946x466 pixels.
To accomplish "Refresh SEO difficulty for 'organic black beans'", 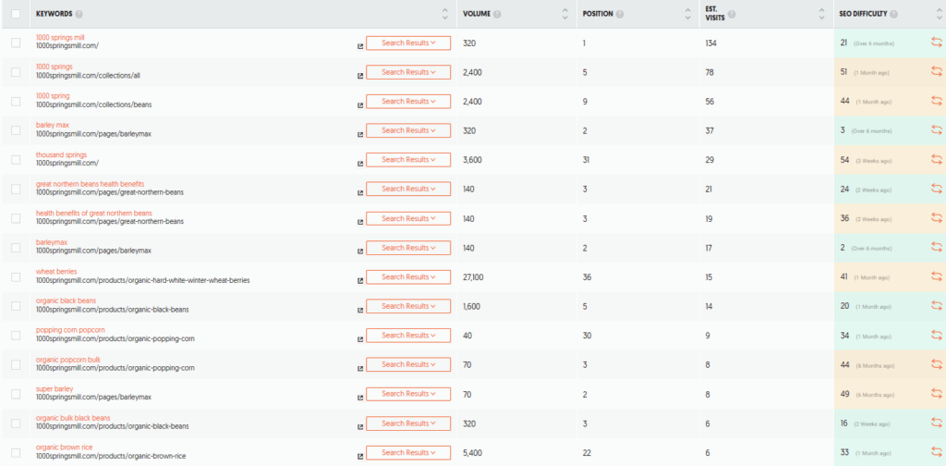I will pos(937,306).
